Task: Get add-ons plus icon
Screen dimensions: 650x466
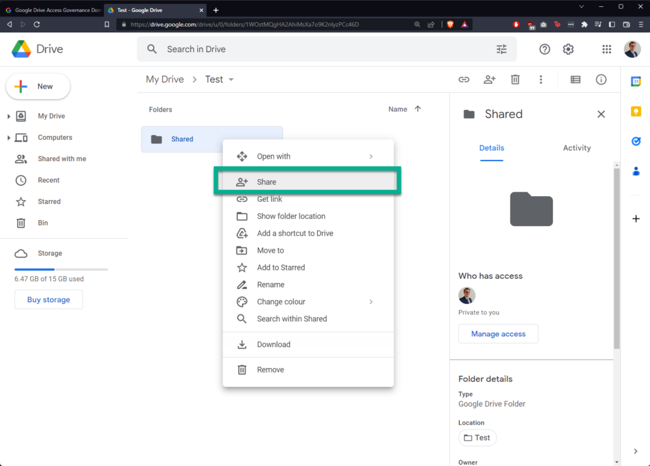Action: point(635,218)
